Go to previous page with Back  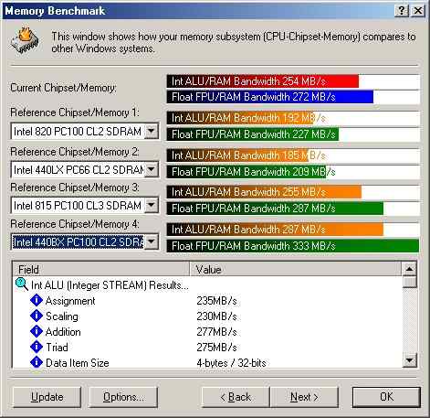click(x=236, y=397)
